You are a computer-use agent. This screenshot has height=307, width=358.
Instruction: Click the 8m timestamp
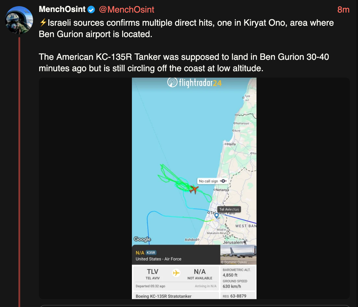pos(343,10)
